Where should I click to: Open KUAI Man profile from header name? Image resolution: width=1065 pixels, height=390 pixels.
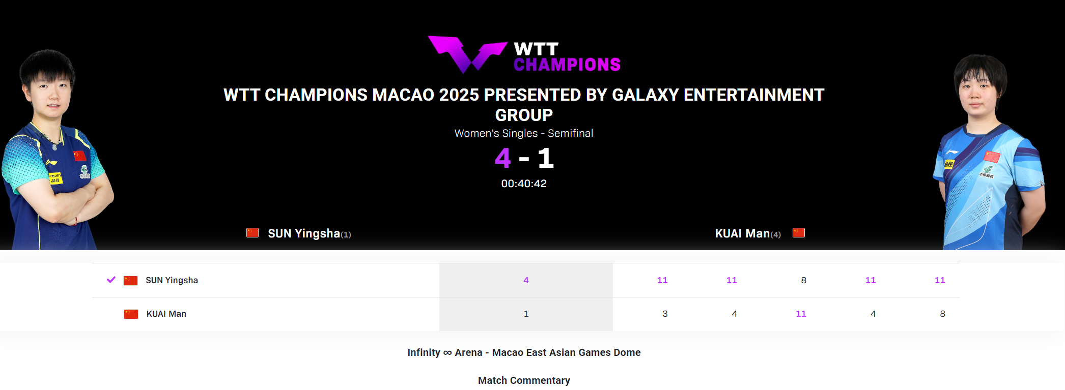click(742, 233)
